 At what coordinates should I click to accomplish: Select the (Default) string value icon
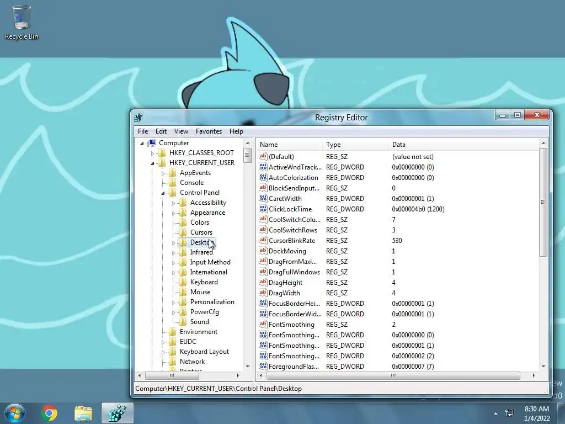(x=263, y=156)
